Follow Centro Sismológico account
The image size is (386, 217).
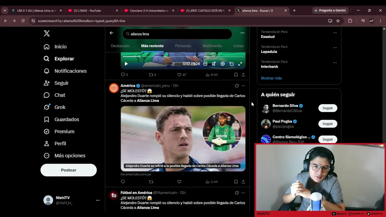pos(328,140)
